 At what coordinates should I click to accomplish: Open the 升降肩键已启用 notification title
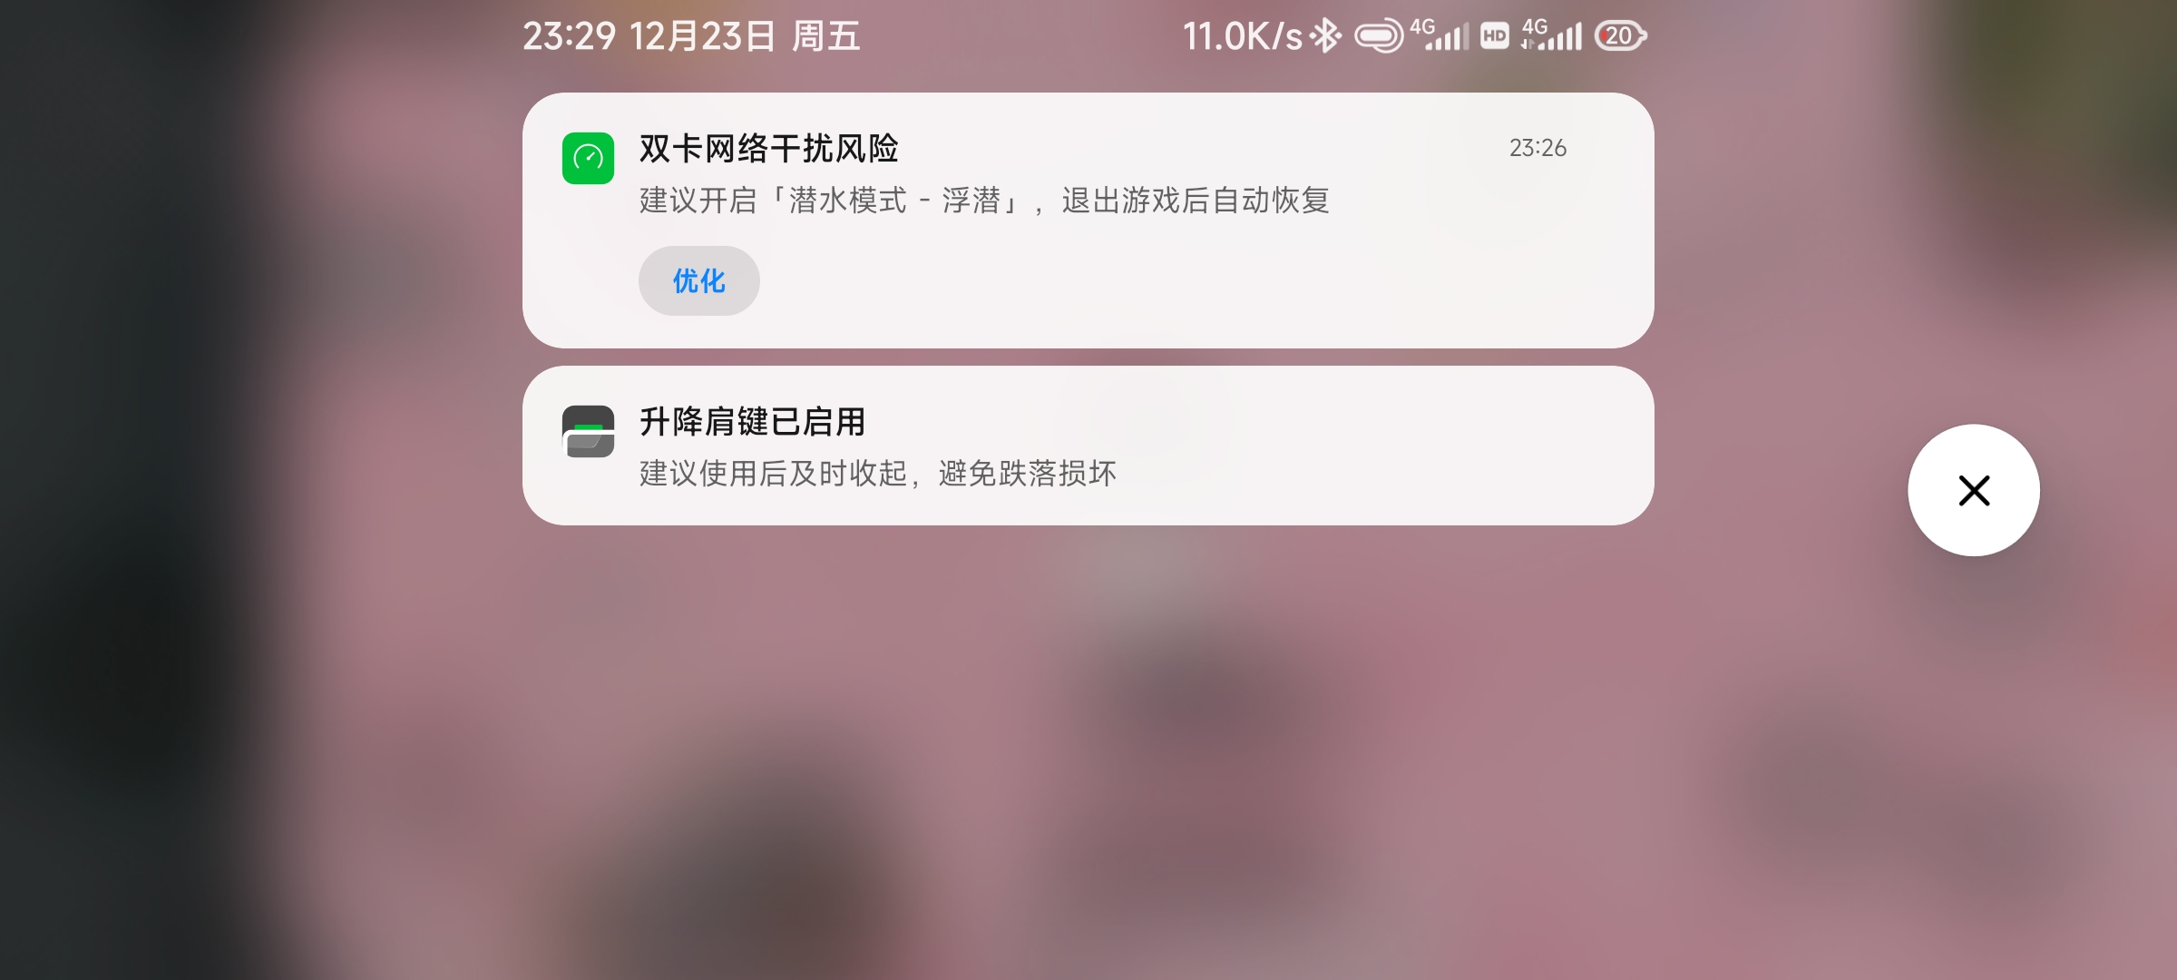coord(752,422)
